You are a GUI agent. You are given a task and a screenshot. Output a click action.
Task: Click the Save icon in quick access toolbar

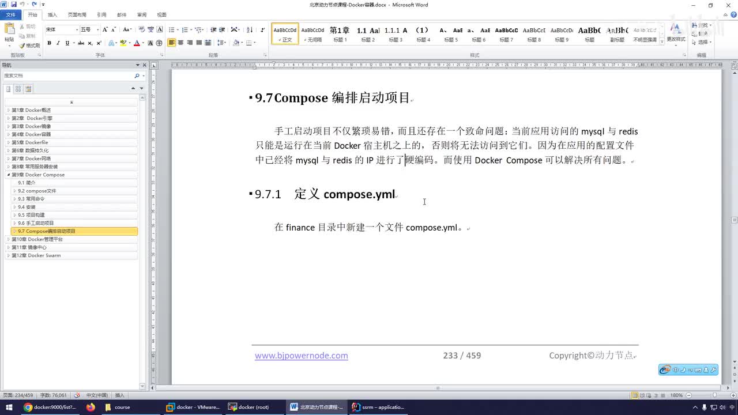tap(14, 5)
